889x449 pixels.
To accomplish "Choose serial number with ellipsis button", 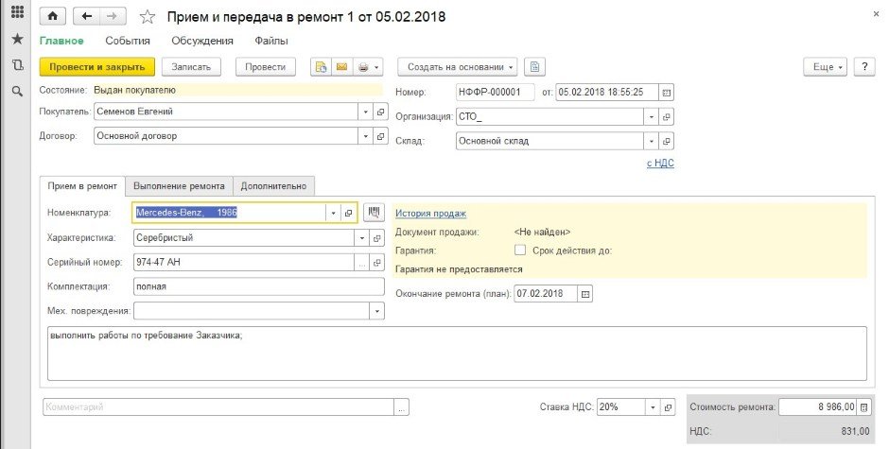I will (x=362, y=263).
